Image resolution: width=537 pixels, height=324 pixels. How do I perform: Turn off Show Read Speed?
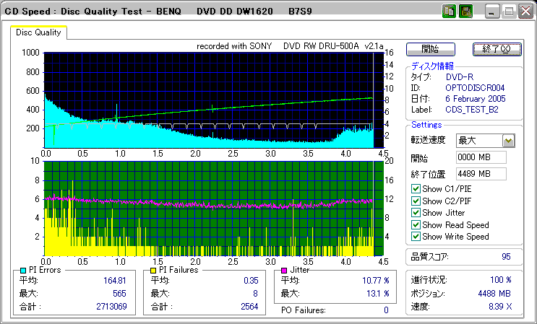pyautogui.click(x=415, y=224)
